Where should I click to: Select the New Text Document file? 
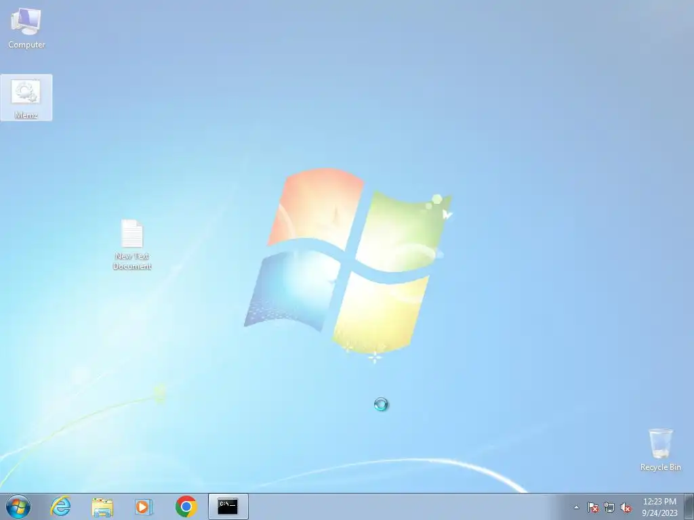pos(132,244)
